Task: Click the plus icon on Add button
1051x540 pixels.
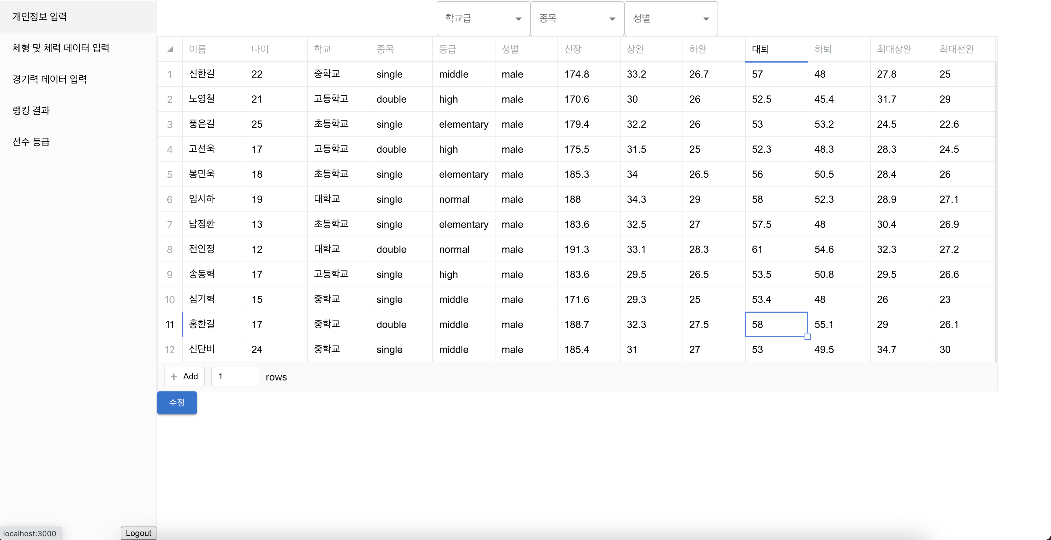Action: coord(174,376)
